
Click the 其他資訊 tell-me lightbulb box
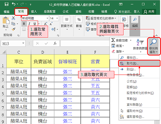123,12
